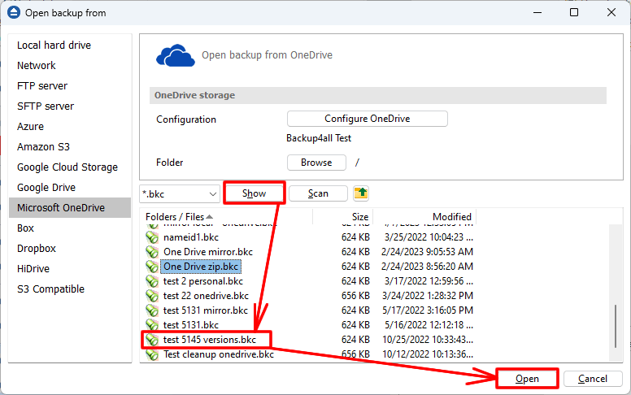The width and height of the screenshot is (631, 395).
Task: Open the *.bkc file filter dropdown
Action: [x=213, y=193]
